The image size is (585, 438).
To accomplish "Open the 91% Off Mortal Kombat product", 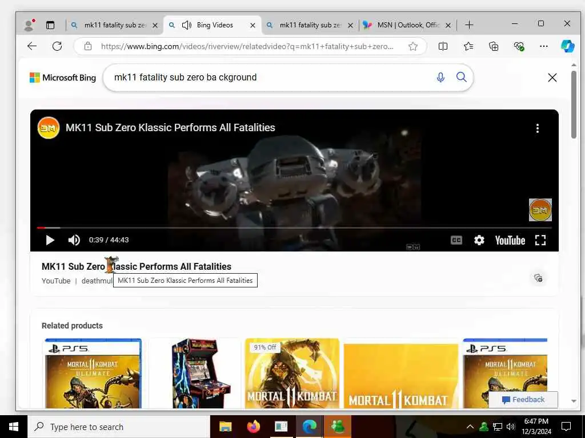I will click(292, 374).
